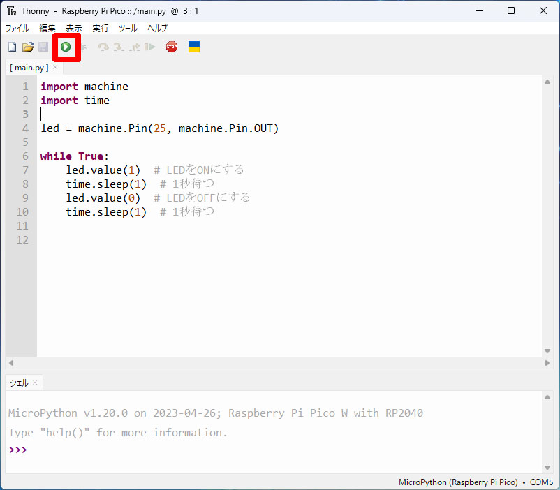
Task: Click 'time.sleep(1)' on line 8
Action: point(106,184)
